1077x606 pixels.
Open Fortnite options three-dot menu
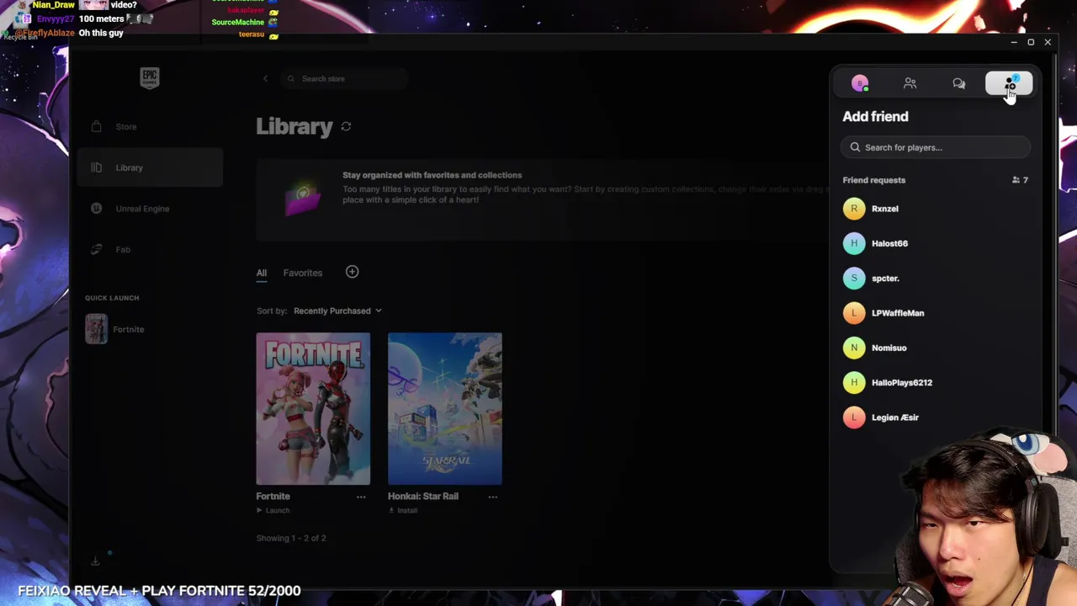[x=361, y=497]
